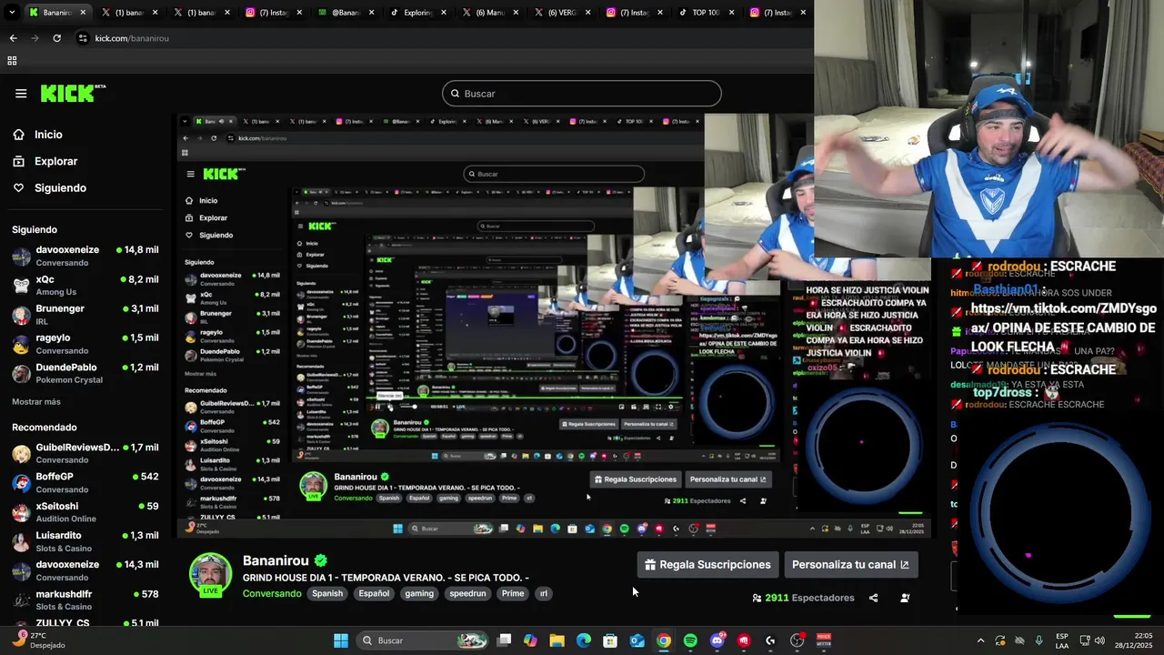Click the Windows taskbar Buscar search box
The height and width of the screenshot is (655, 1164).
click(423, 640)
